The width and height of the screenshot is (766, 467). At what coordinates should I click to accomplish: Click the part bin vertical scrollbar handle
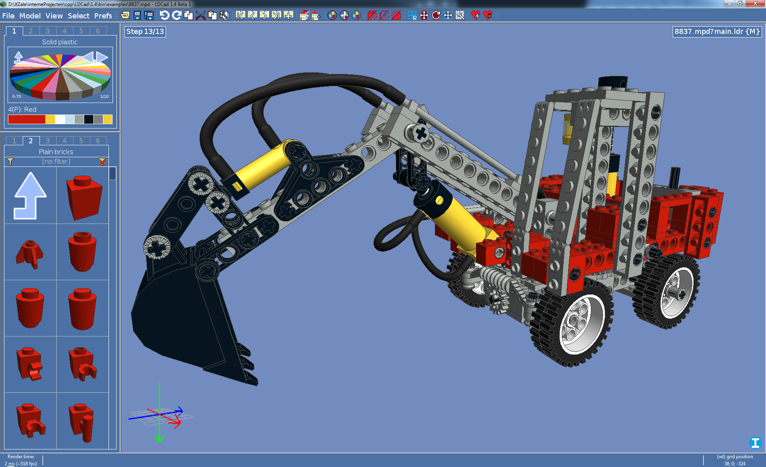click(113, 174)
